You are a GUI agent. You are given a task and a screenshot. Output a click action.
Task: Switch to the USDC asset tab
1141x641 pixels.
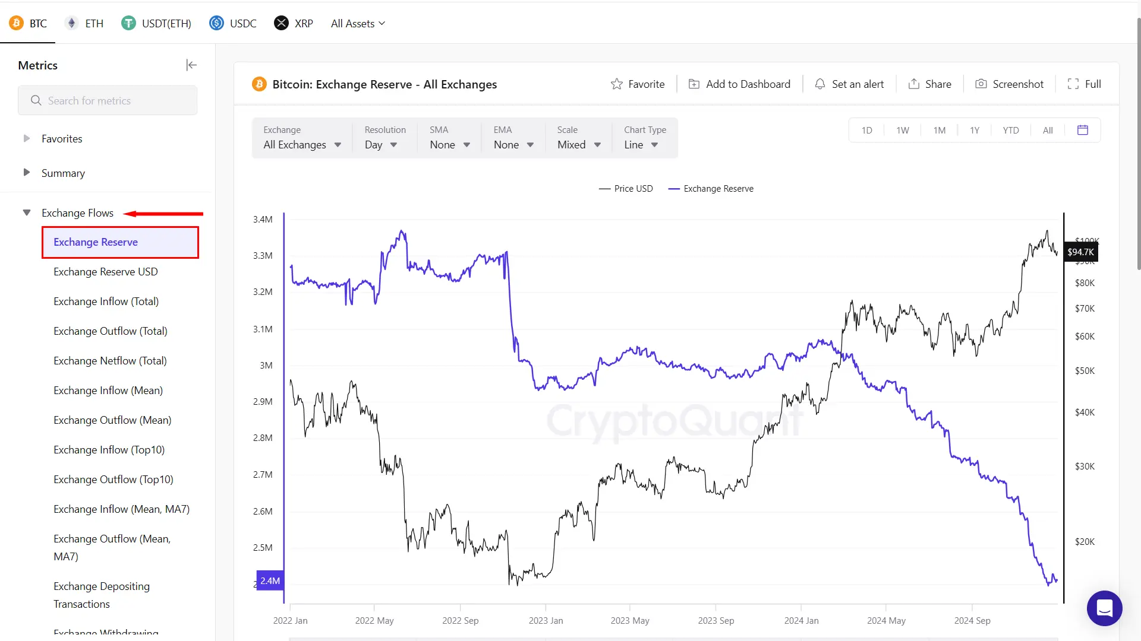pyautogui.click(x=233, y=24)
